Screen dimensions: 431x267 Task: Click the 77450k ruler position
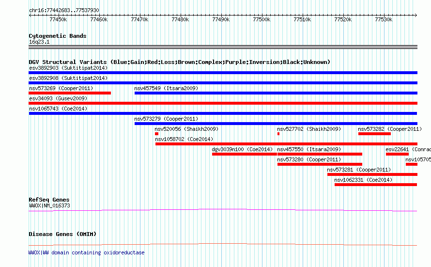(x=58, y=19)
